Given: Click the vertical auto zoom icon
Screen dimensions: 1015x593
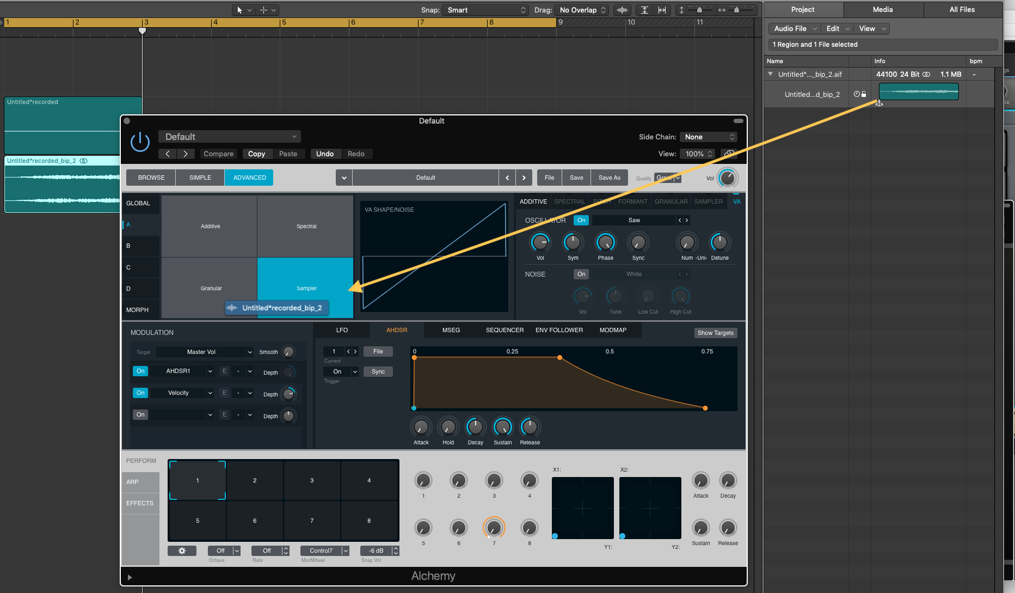Looking at the screenshot, I should coord(644,10).
